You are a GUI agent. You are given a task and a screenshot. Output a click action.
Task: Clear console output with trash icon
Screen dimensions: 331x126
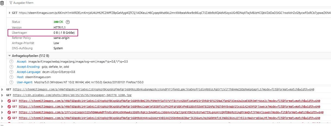pos(2,3)
